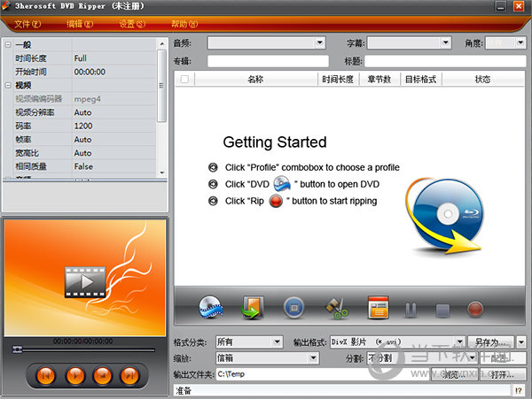Click the 输出文件夹 field containing C:\Temp
Screen dimensions: 532x399
pos(323,374)
